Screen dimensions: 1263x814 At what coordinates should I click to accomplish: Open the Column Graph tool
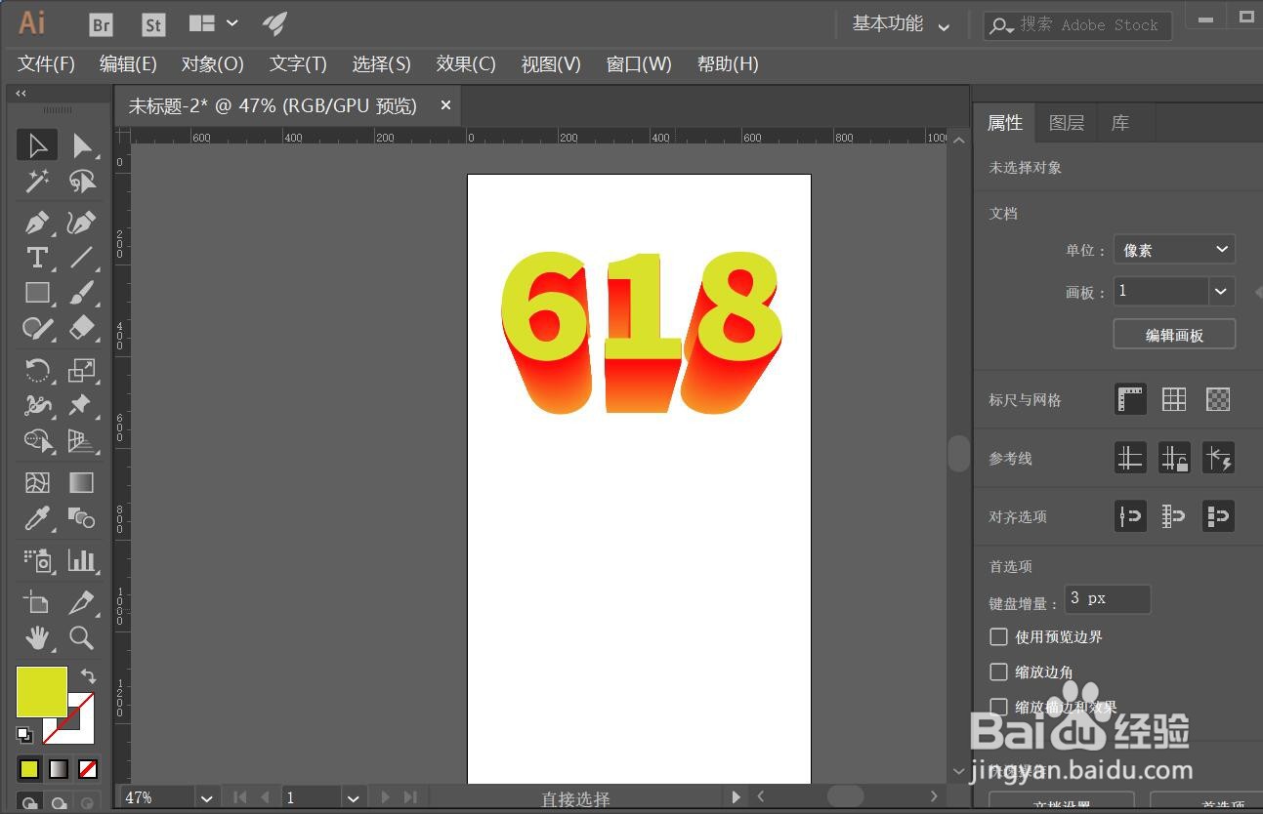click(x=82, y=560)
